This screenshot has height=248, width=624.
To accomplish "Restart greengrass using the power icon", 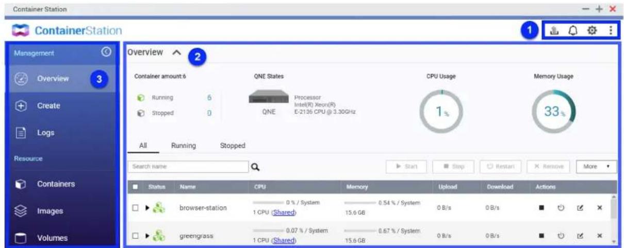I will pyautogui.click(x=562, y=236).
